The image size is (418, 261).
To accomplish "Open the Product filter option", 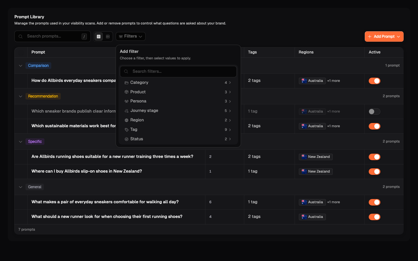I will [178, 92].
